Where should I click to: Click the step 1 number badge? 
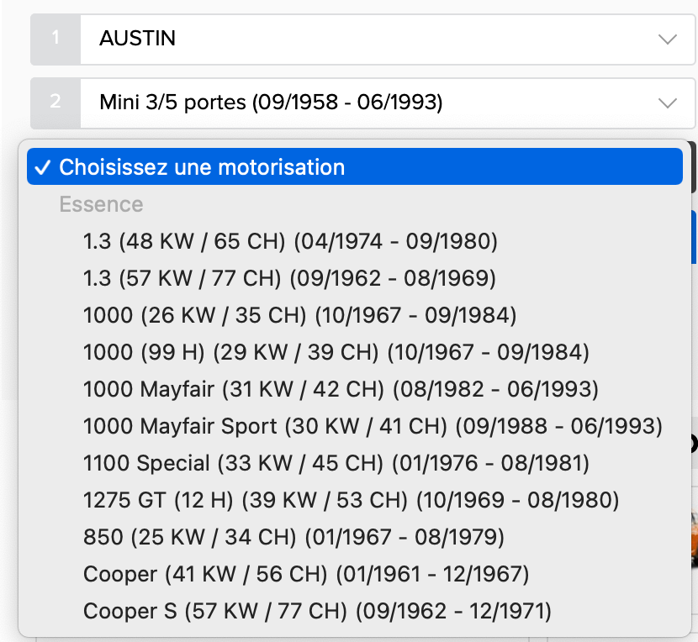[x=56, y=39]
